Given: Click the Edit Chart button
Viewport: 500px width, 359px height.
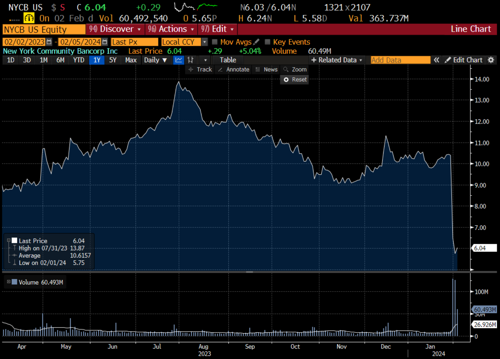Looking at the screenshot, I should point(464,60).
